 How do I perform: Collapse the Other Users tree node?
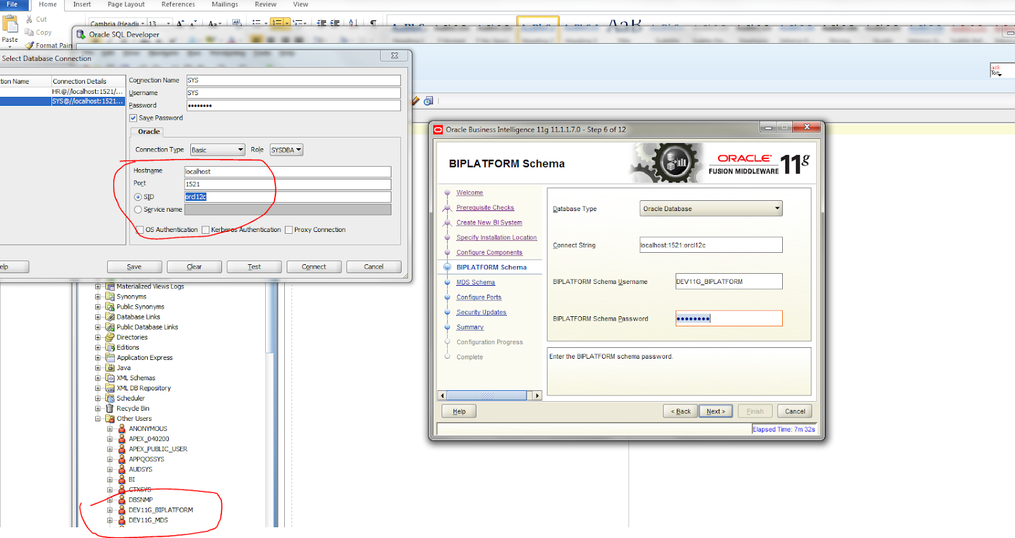click(98, 418)
